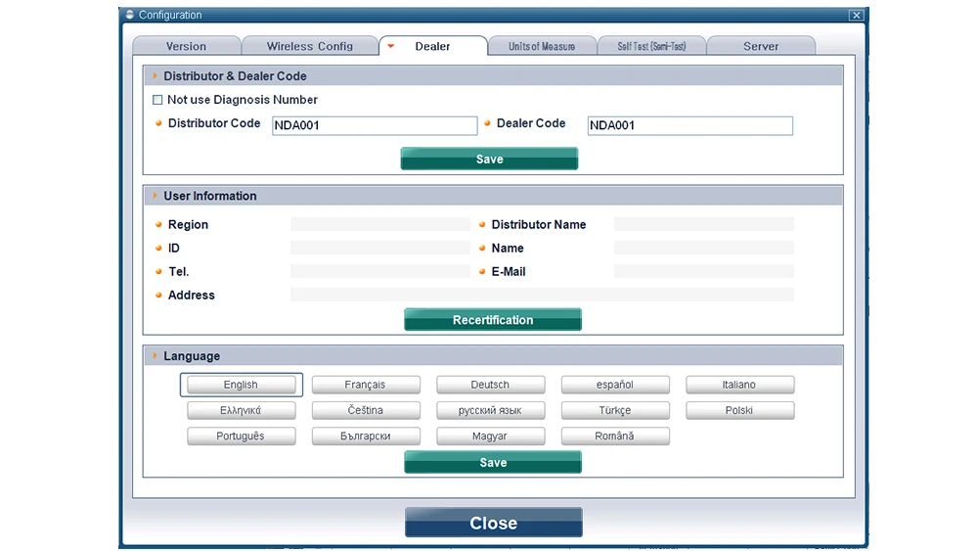978x551 pixels.
Task: Enable Not use Diagnosis Number checkbox
Action: (x=157, y=100)
